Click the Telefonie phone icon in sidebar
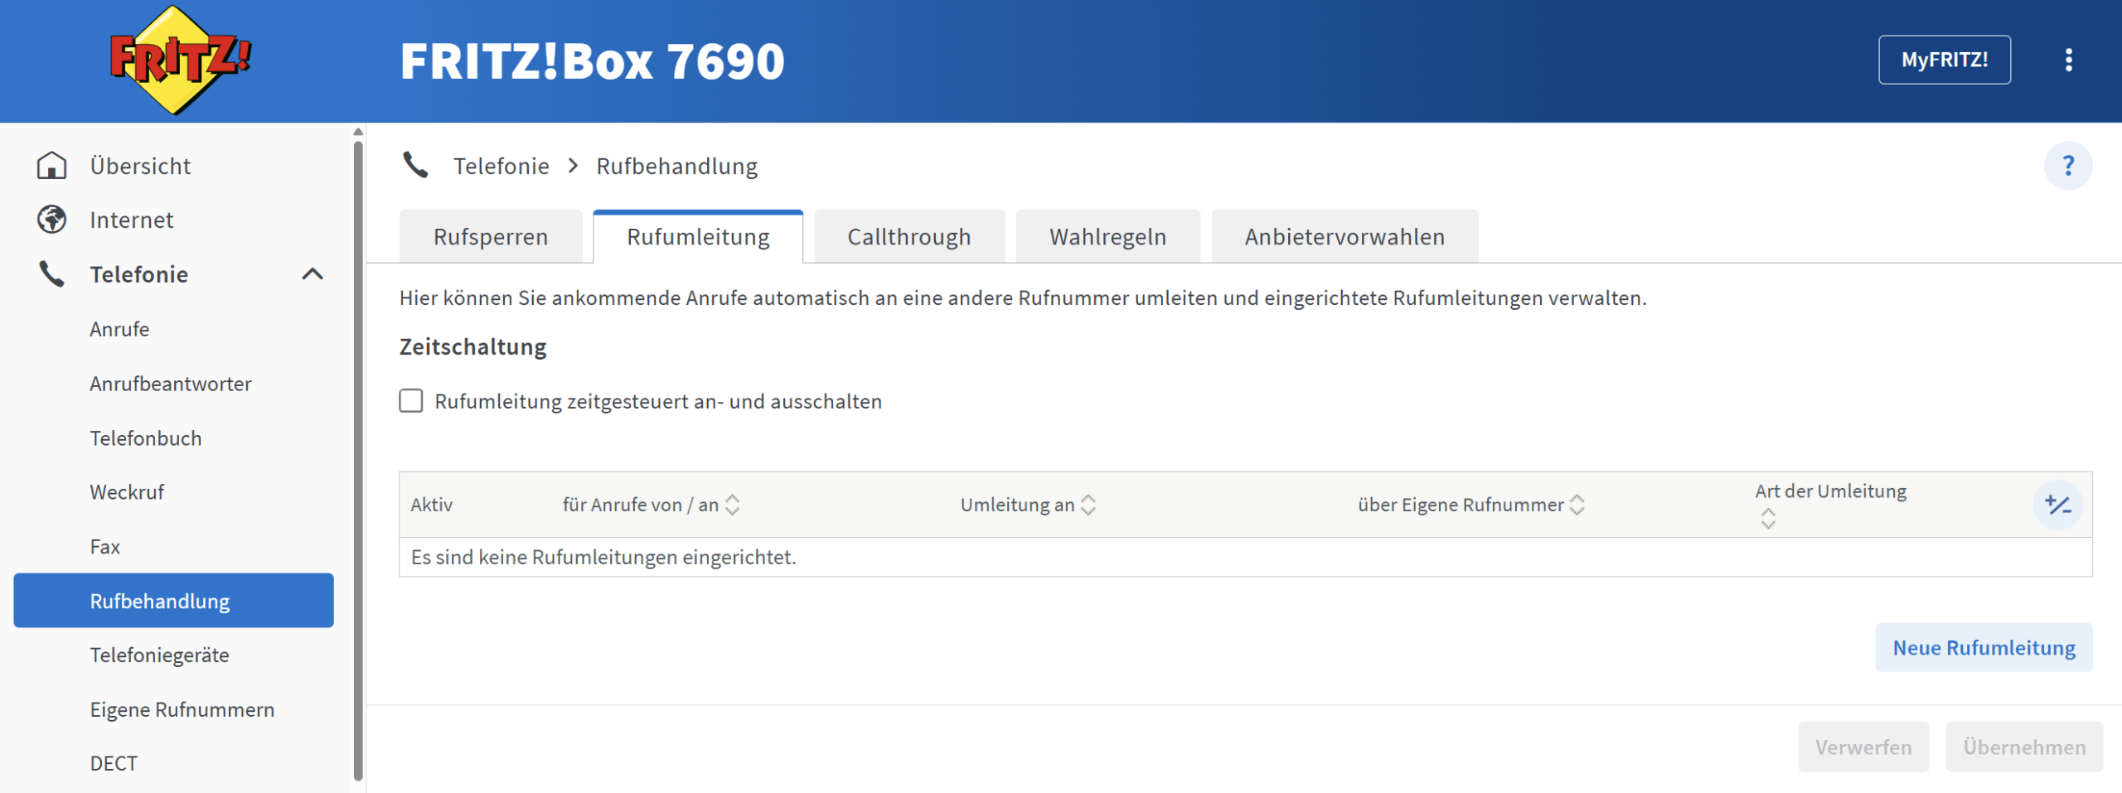 51,274
